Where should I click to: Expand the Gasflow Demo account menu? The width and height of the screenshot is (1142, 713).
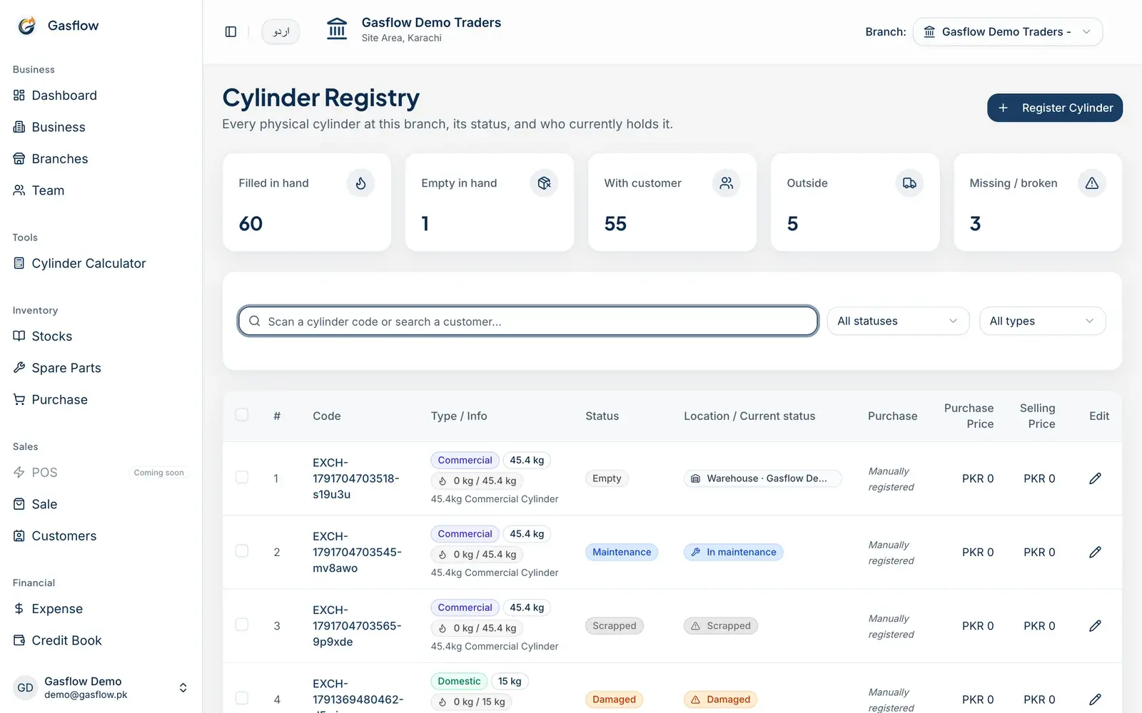click(x=101, y=688)
